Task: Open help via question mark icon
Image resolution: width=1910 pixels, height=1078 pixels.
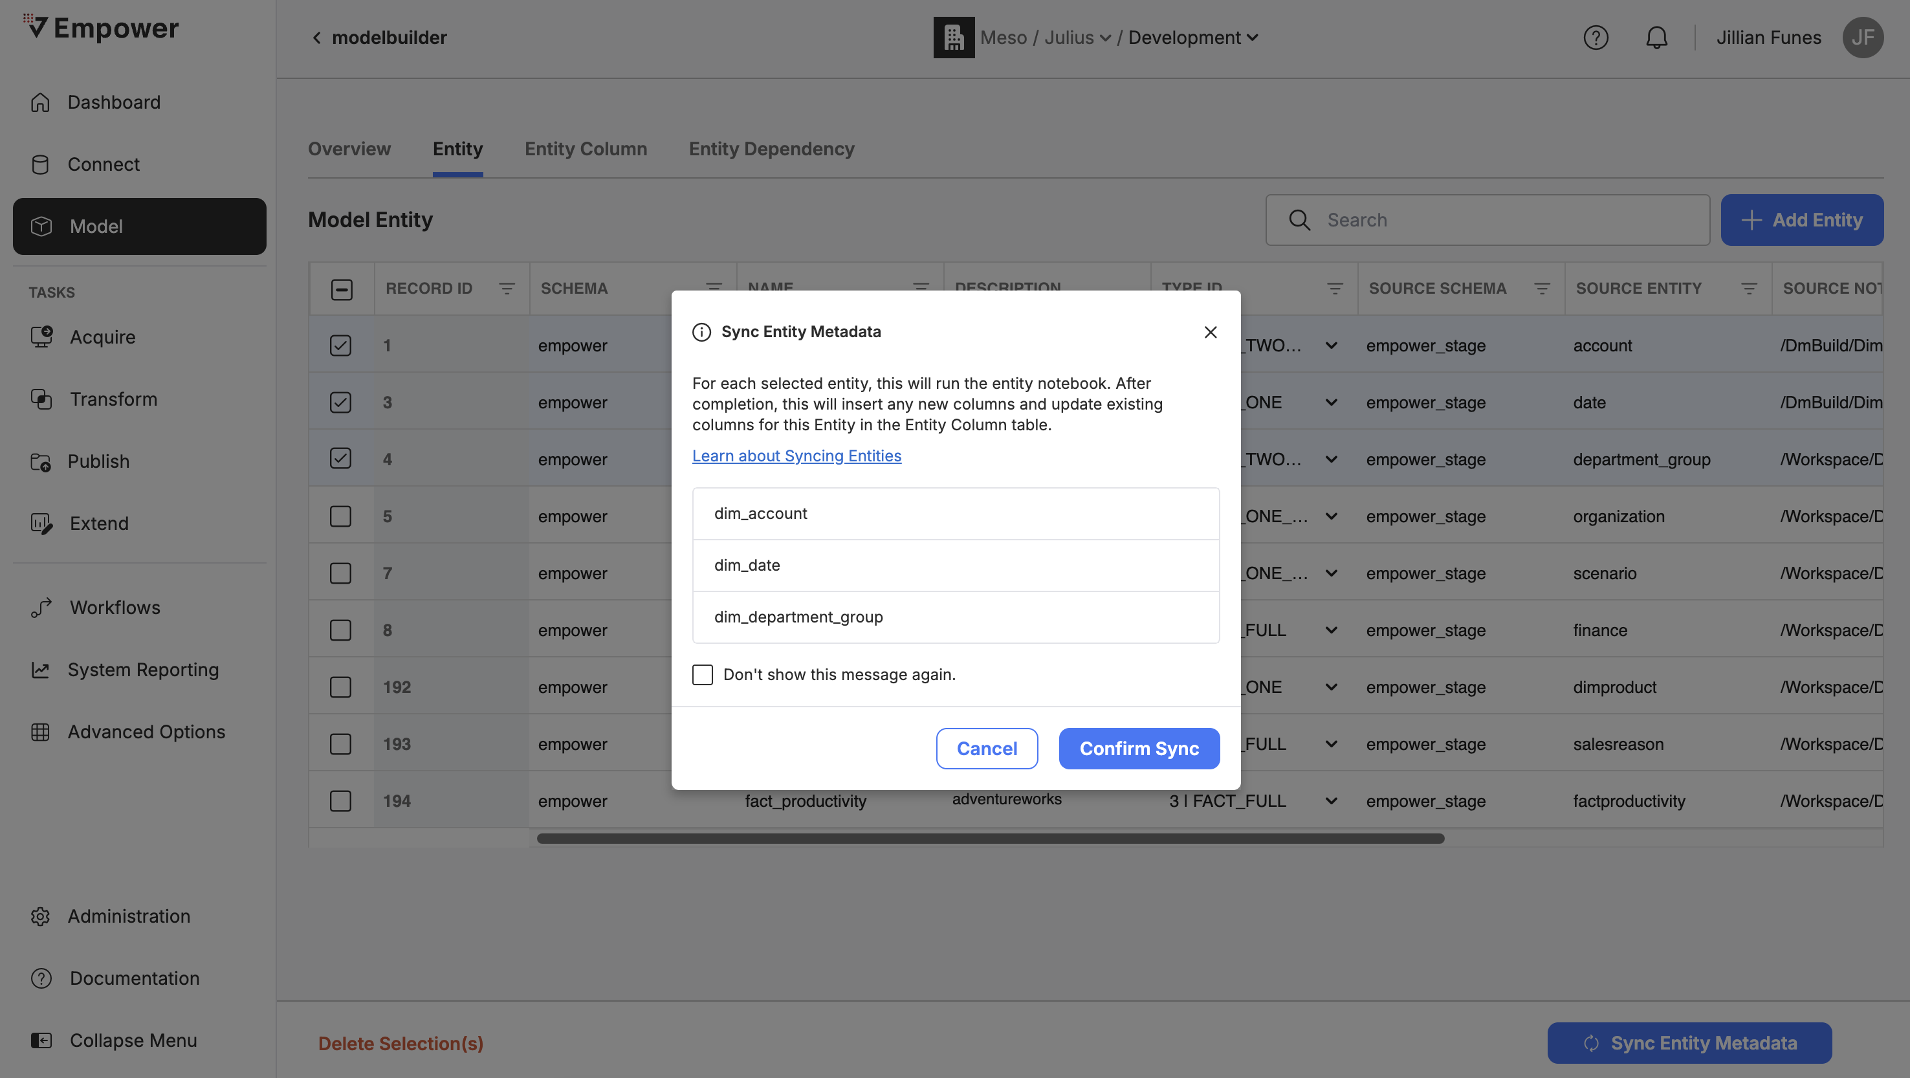Action: (1596, 38)
